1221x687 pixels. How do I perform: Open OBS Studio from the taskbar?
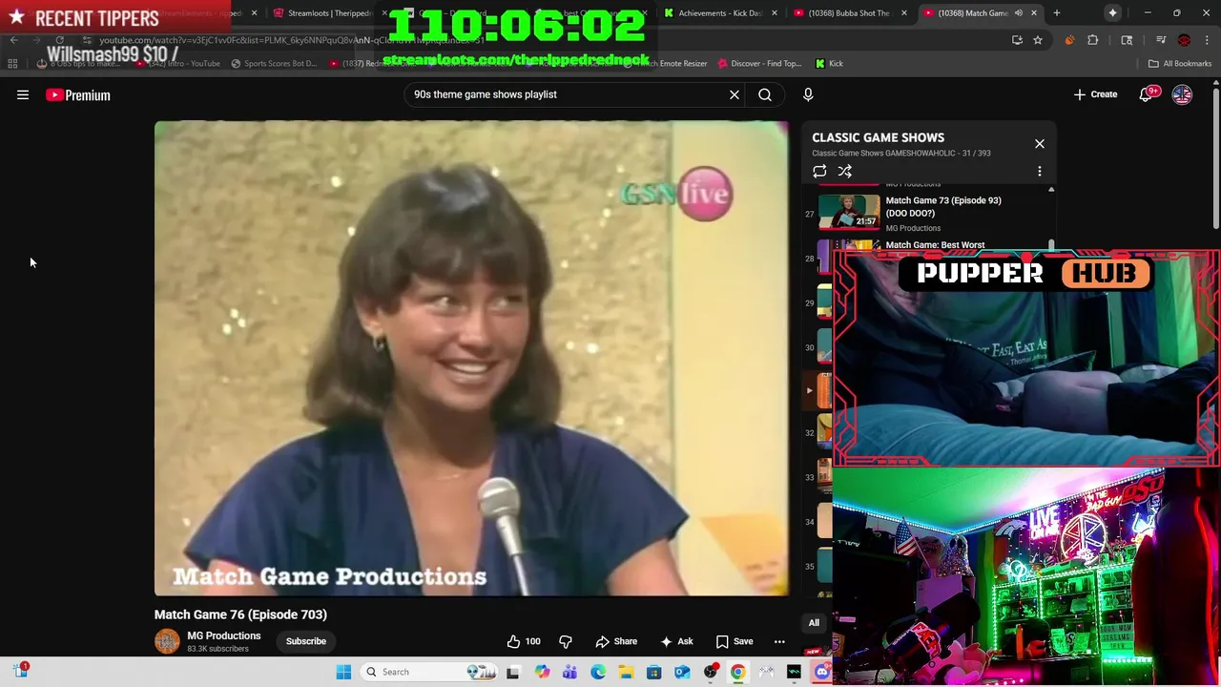[710, 672]
